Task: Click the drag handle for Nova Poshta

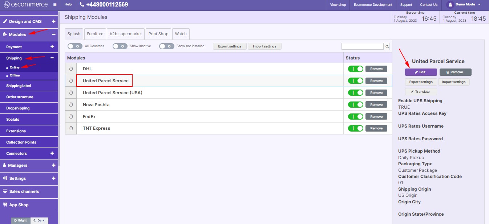Action: (x=71, y=104)
